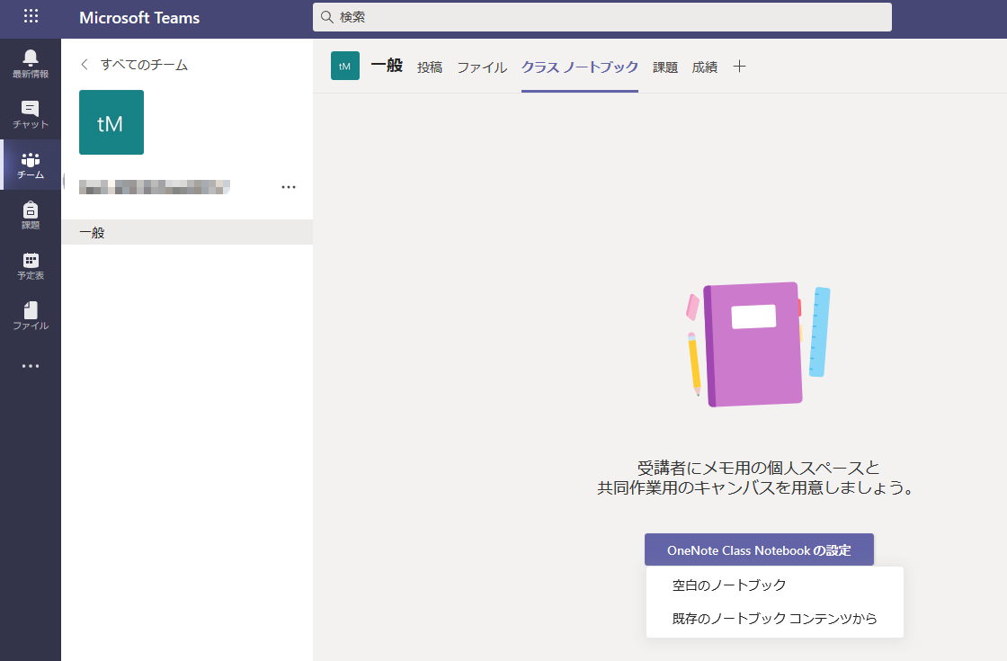Image resolution: width=1007 pixels, height=661 pixels.
Task: Click the tM team avatar tile
Action: [111, 122]
